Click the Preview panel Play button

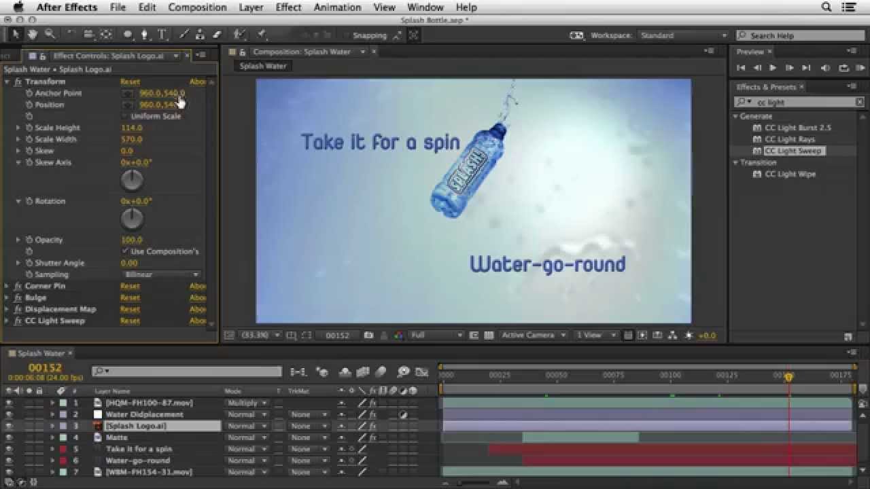coord(773,68)
